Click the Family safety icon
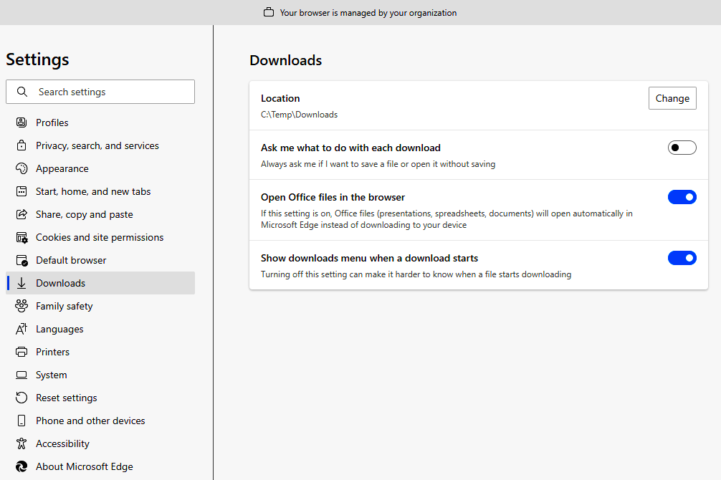Screen dimensions: 721x480 tap(22, 306)
